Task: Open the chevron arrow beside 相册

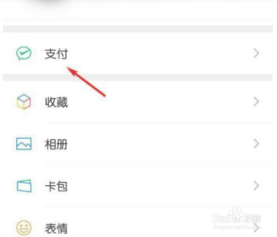Action: click(x=256, y=143)
